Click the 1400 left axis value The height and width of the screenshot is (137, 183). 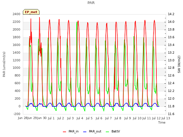point(17,53)
